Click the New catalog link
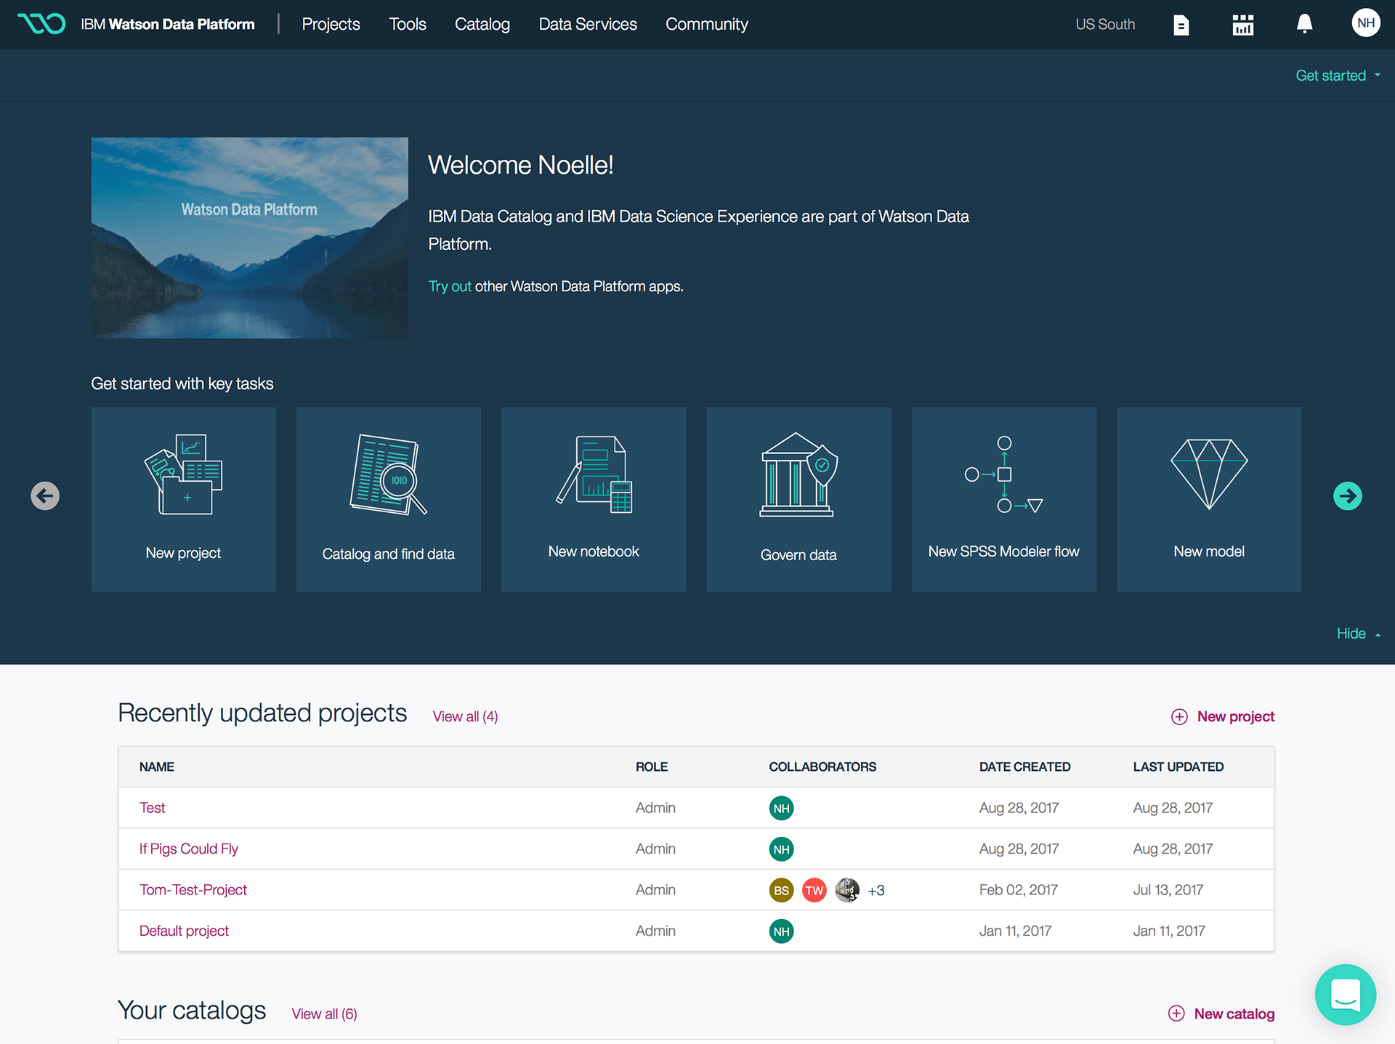1395x1044 pixels. pyautogui.click(x=1234, y=1013)
